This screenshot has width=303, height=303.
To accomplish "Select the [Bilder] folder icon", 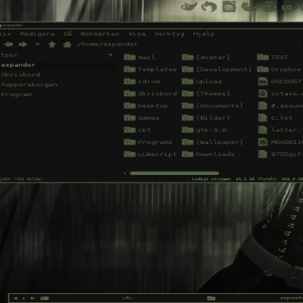I will 188,118.
